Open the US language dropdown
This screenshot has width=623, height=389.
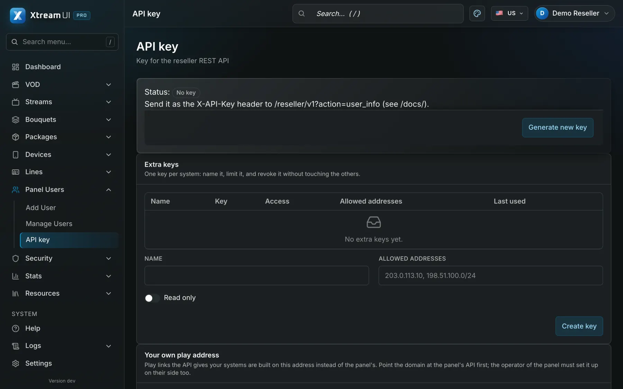[x=509, y=13]
